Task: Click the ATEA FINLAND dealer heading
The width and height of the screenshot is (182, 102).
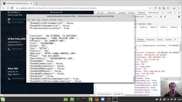Action: coord(17,39)
